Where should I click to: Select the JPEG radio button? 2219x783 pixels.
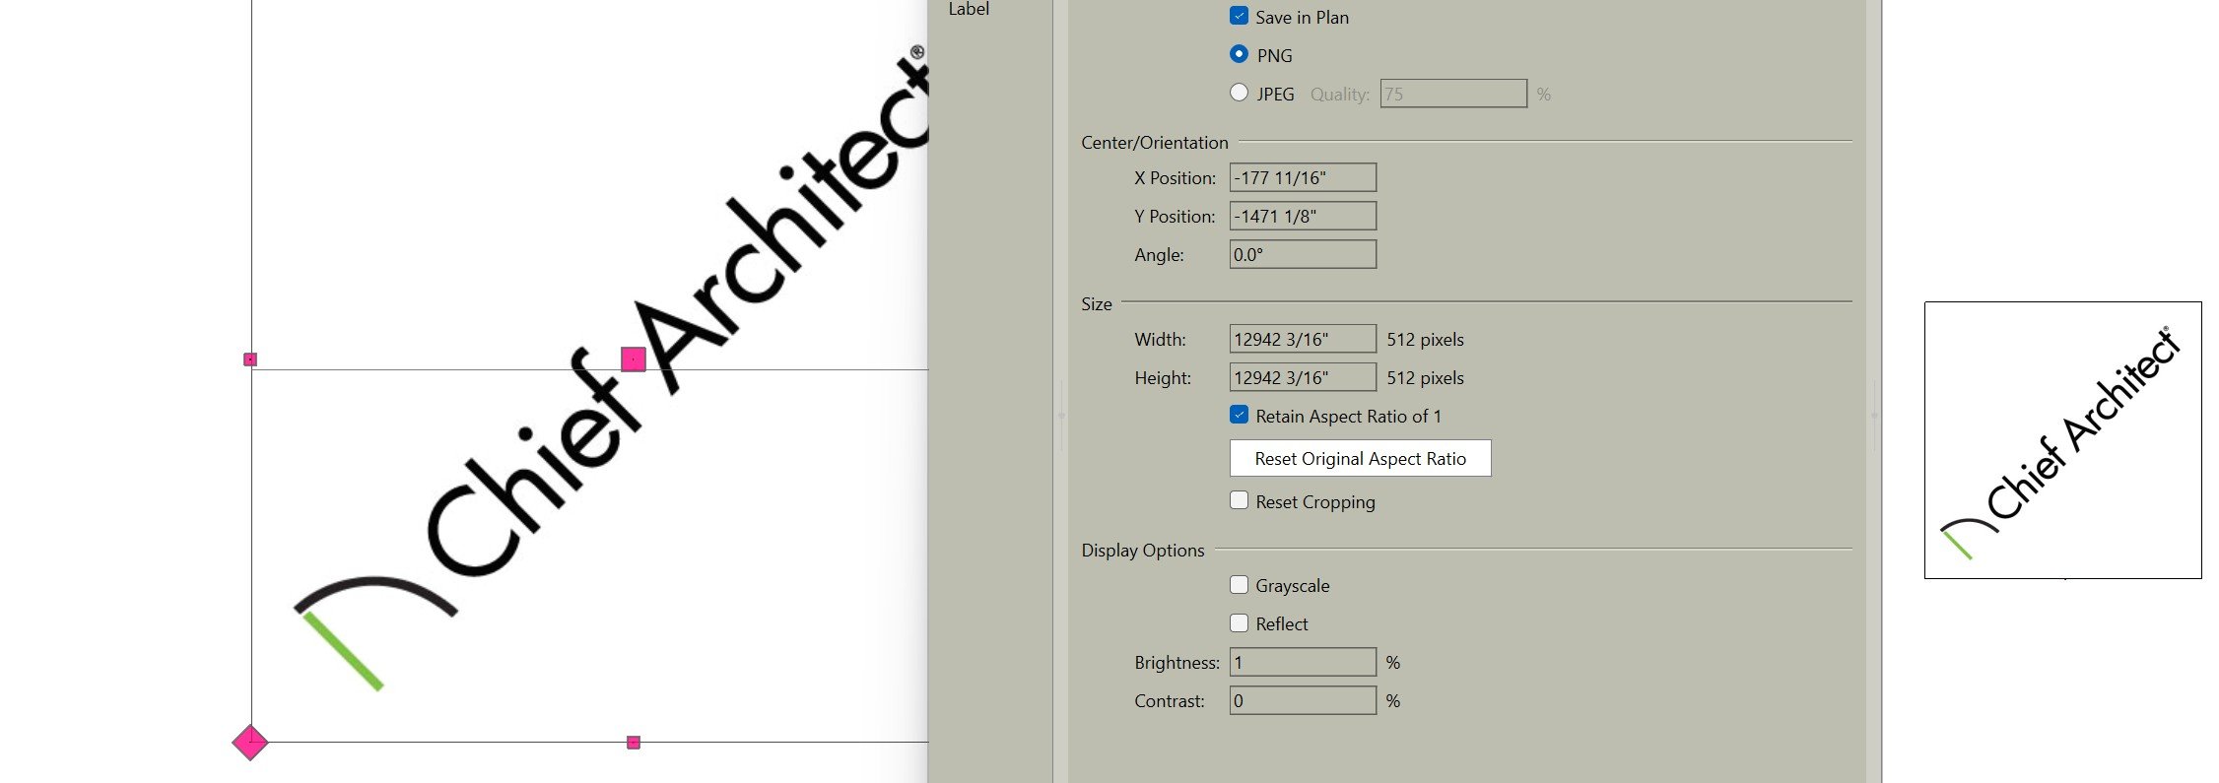pyautogui.click(x=1239, y=93)
